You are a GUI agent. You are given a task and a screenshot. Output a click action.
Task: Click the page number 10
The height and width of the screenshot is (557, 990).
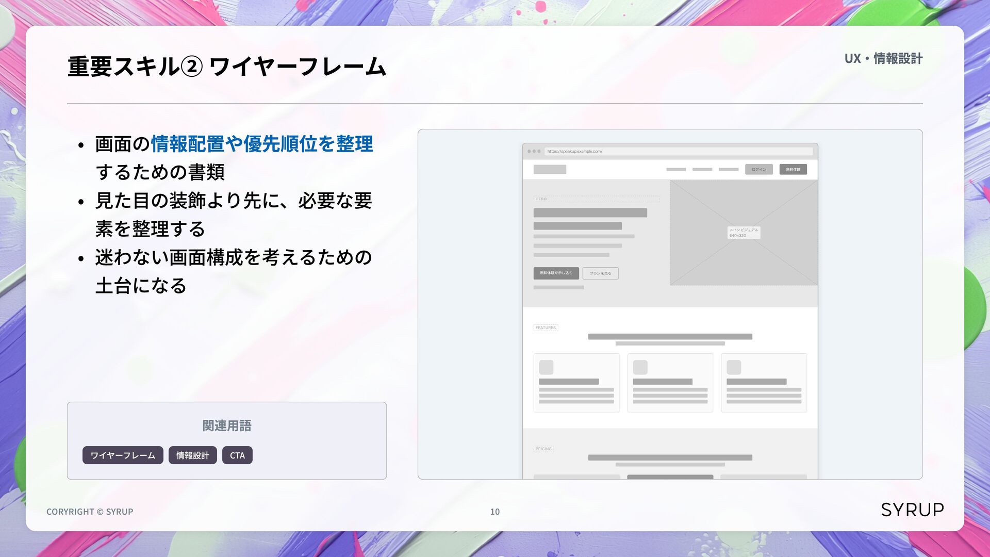tap(495, 512)
